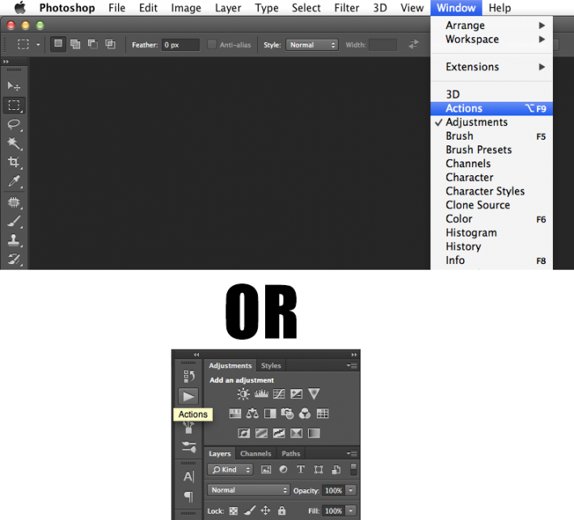
Task: Choose Actions in the Window menu
Action: (492, 108)
